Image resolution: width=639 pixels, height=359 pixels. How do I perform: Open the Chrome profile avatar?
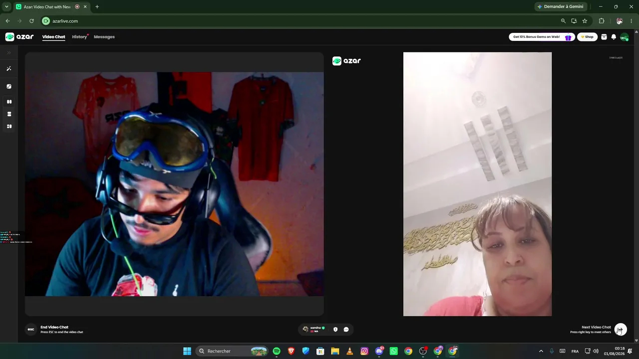[620, 21]
